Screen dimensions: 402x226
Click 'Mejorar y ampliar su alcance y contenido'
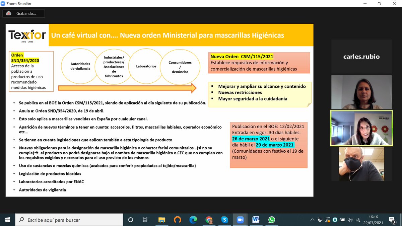(x=262, y=86)
